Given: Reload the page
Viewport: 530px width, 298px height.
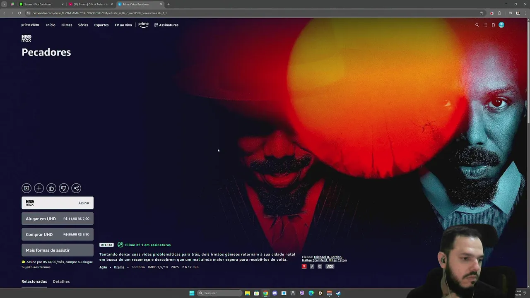Looking at the screenshot, I should point(19,13).
